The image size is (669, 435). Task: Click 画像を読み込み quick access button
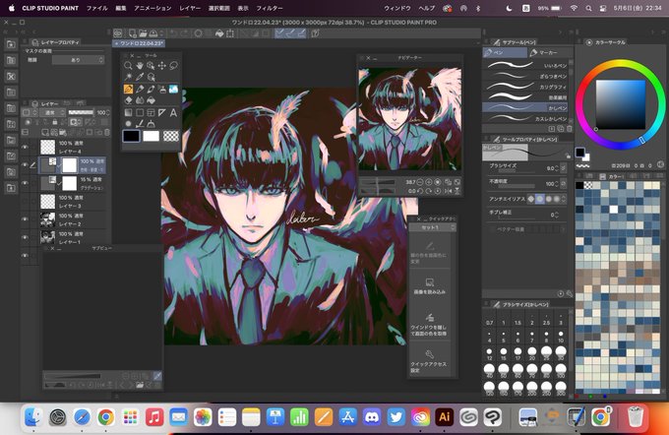430,286
